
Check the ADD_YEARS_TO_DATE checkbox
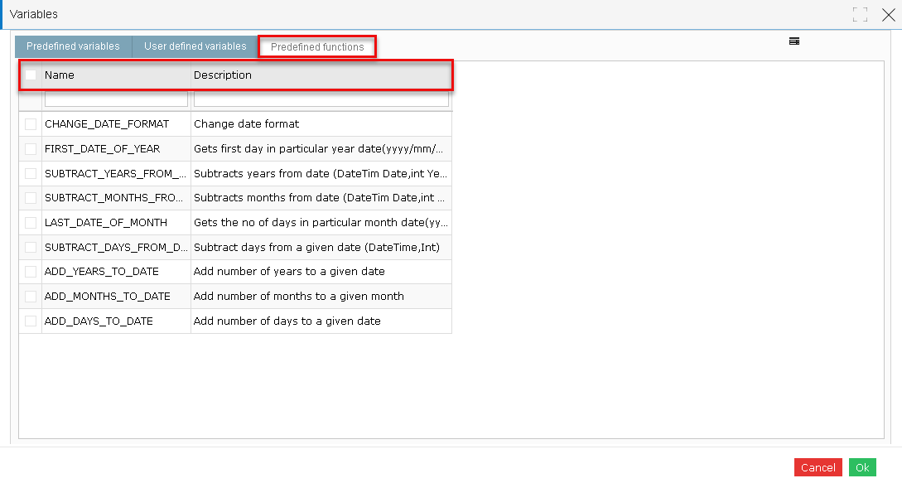click(x=30, y=271)
